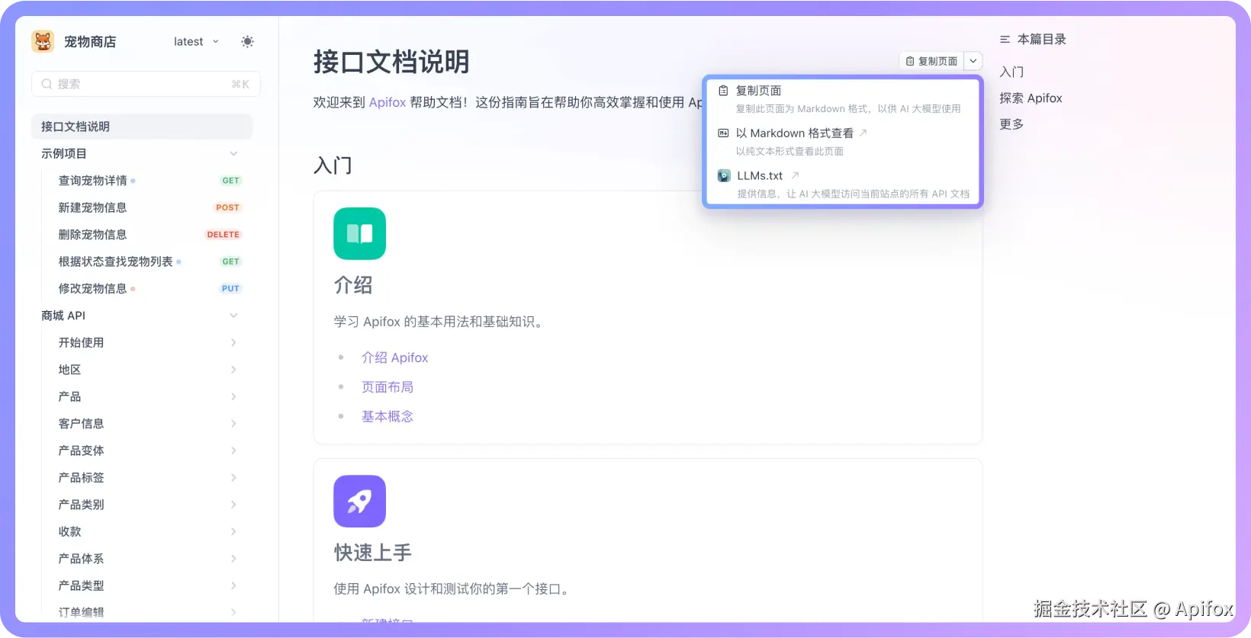The image size is (1251, 638).
Task: Click the green book 介绍 card icon
Action: [x=359, y=234]
